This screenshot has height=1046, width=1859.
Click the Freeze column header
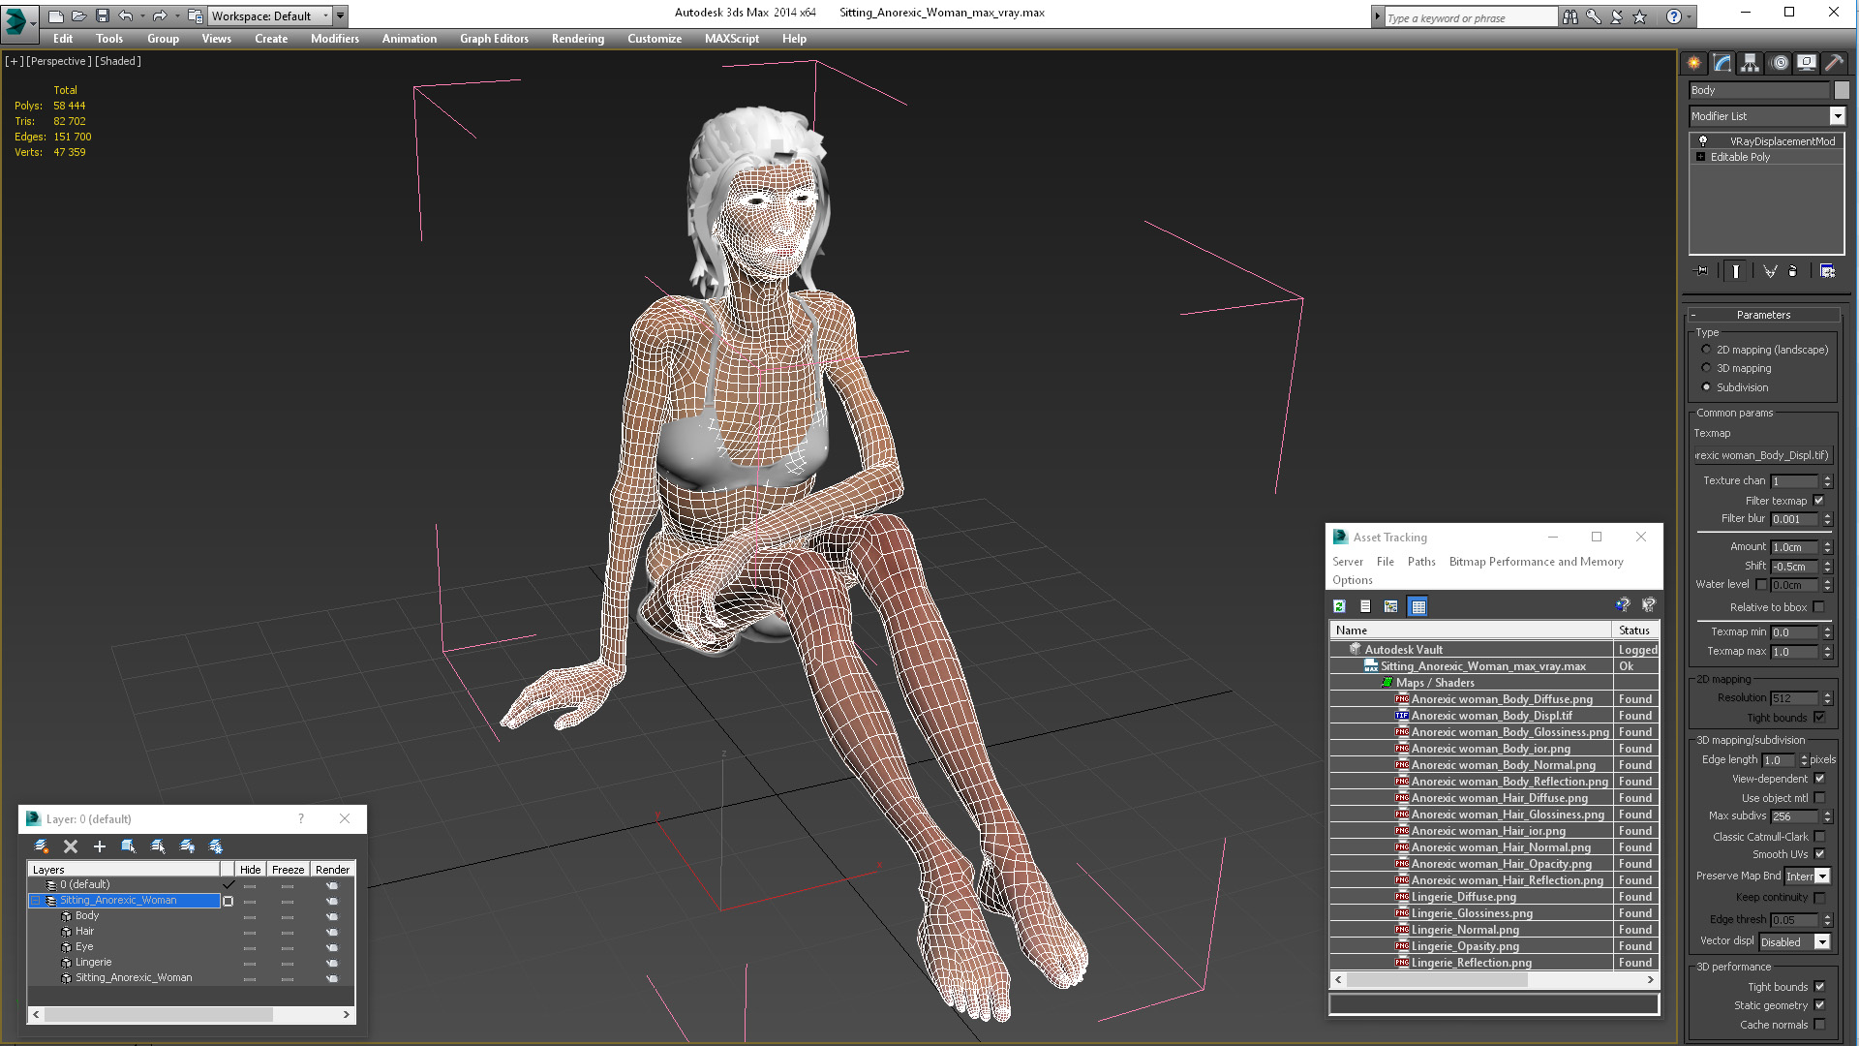click(x=288, y=870)
